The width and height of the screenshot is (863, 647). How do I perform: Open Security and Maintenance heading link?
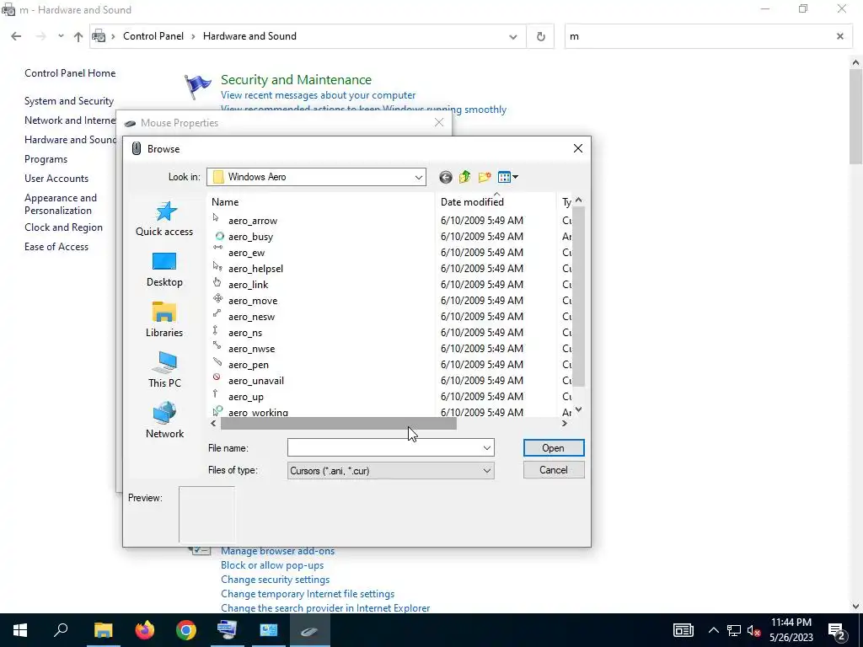point(296,80)
